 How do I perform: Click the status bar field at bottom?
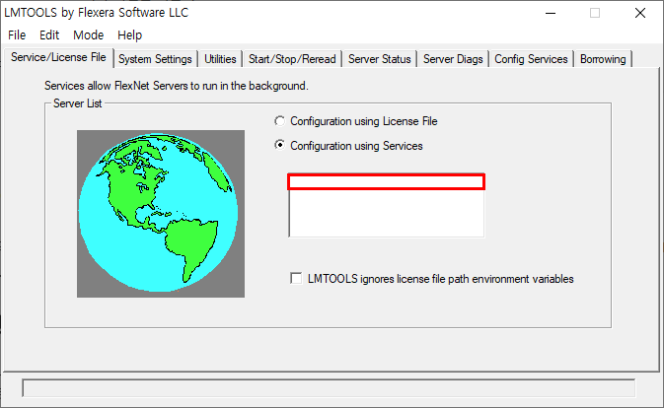329,388
